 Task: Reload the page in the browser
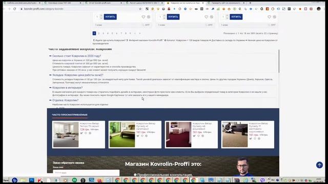pos(15,9)
